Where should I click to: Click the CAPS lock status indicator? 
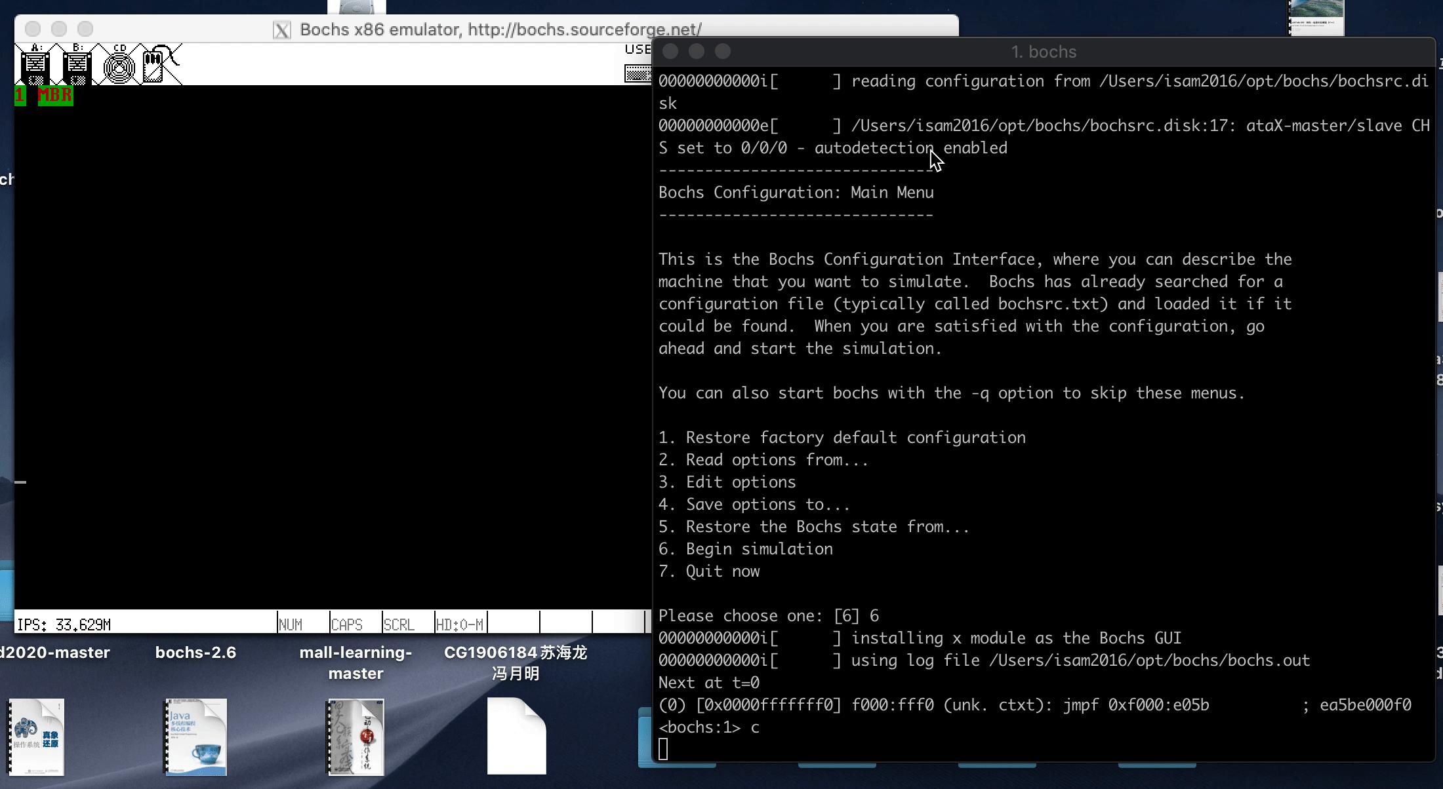[x=347, y=625]
